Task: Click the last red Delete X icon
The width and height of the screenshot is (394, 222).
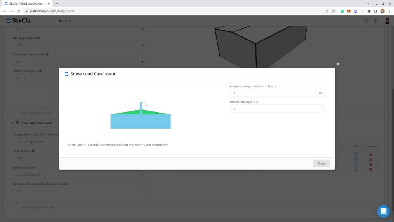Action: 371,169
